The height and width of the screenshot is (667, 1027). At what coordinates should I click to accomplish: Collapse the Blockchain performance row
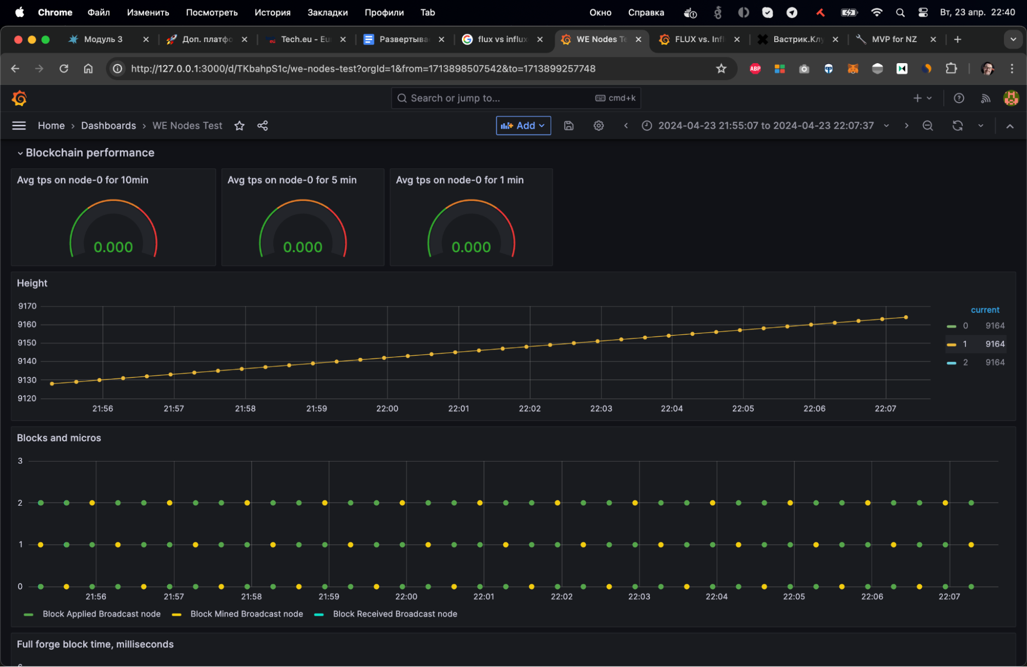pyautogui.click(x=20, y=153)
